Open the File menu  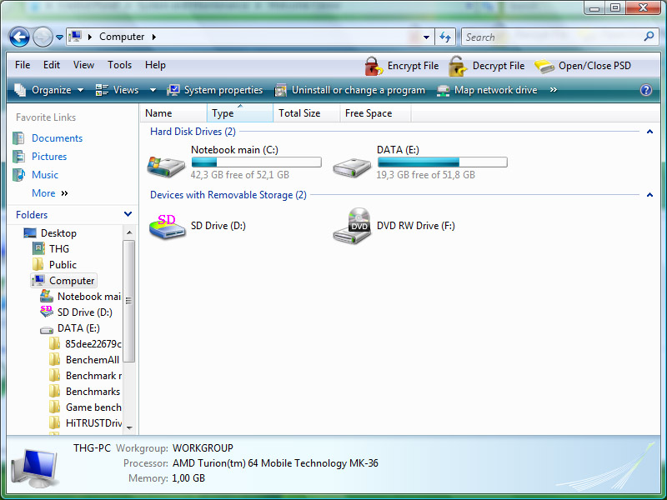pyautogui.click(x=23, y=65)
